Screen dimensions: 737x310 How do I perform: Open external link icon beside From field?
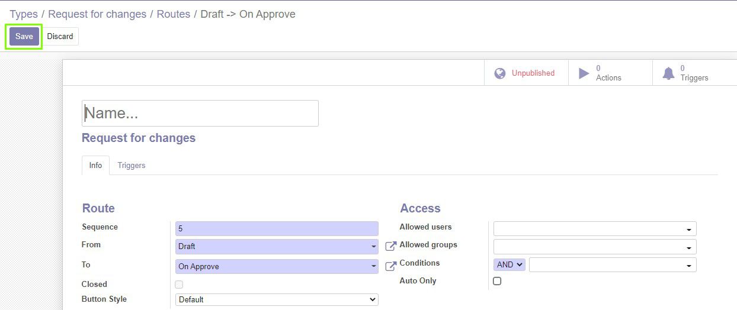coord(390,246)
